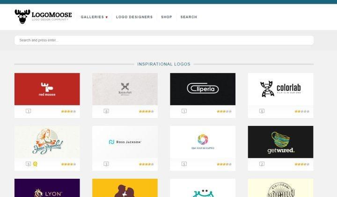Rate red moose using its stars
Viewport: 337px width, 197px height.
point(68,111)
